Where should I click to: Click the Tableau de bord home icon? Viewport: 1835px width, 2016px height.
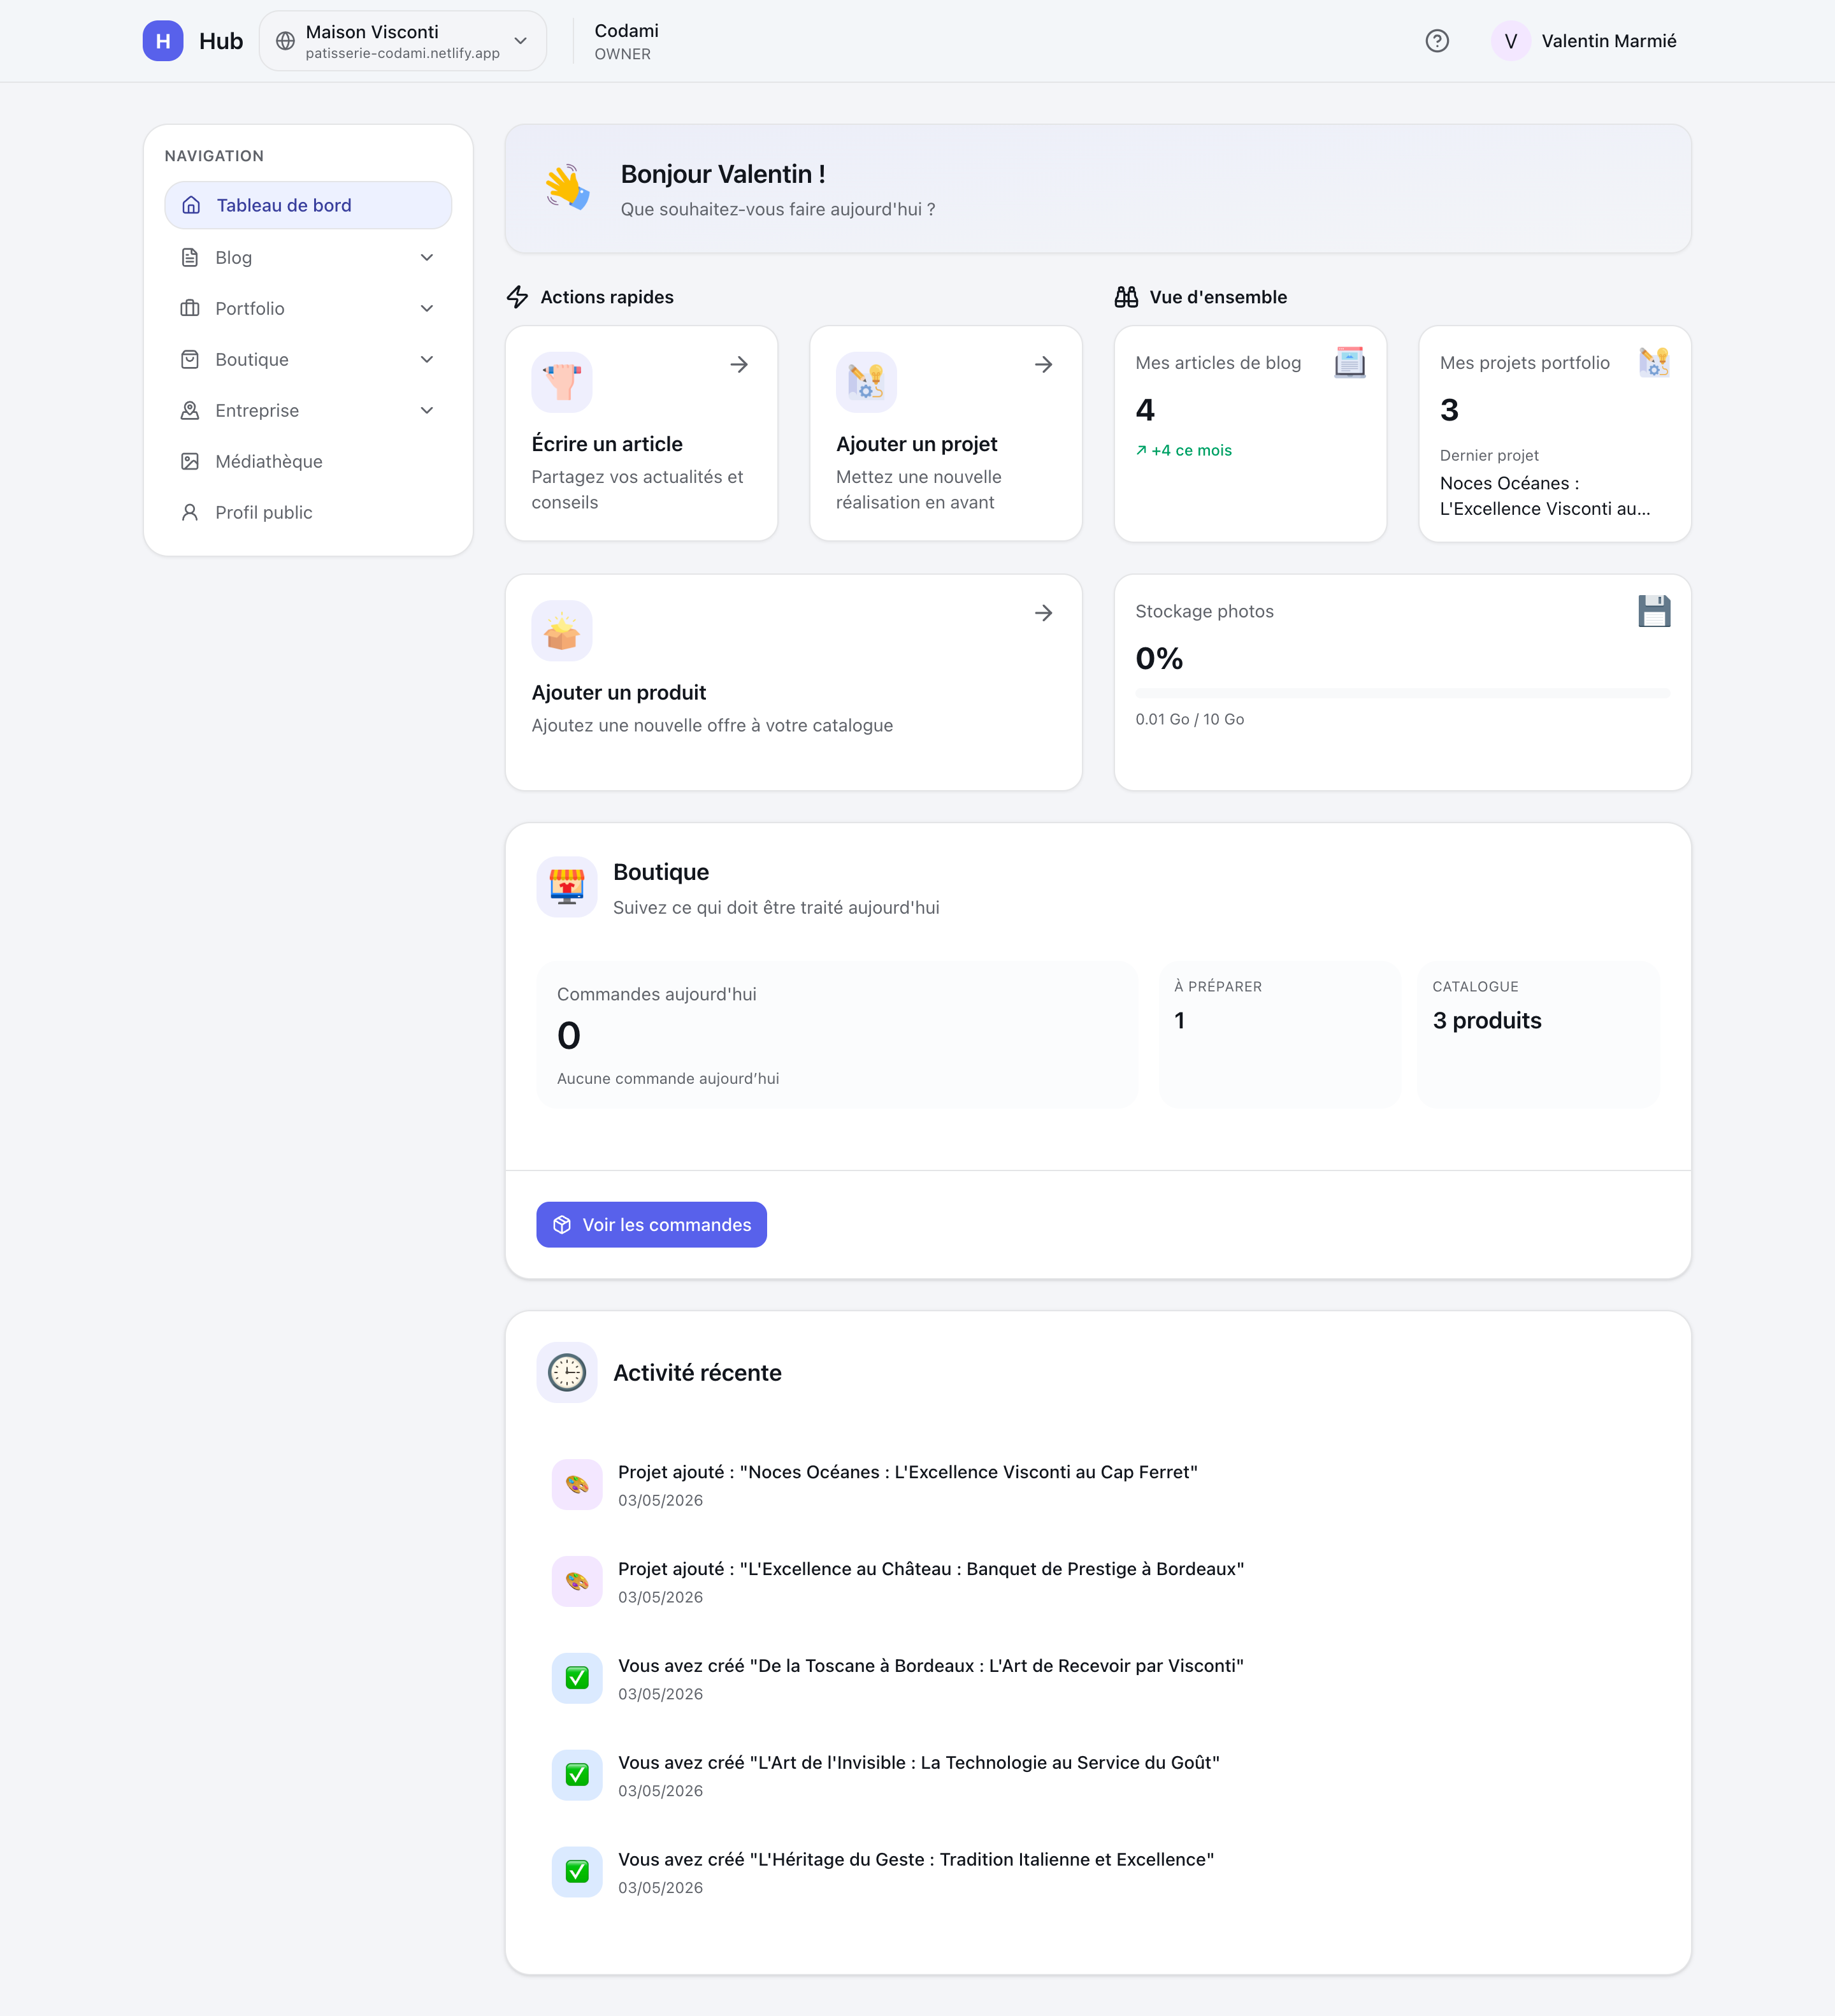(x=191, y=205)
